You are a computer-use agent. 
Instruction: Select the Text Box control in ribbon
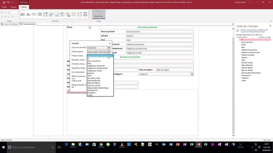pyautogui.click(x=23, y=14)
